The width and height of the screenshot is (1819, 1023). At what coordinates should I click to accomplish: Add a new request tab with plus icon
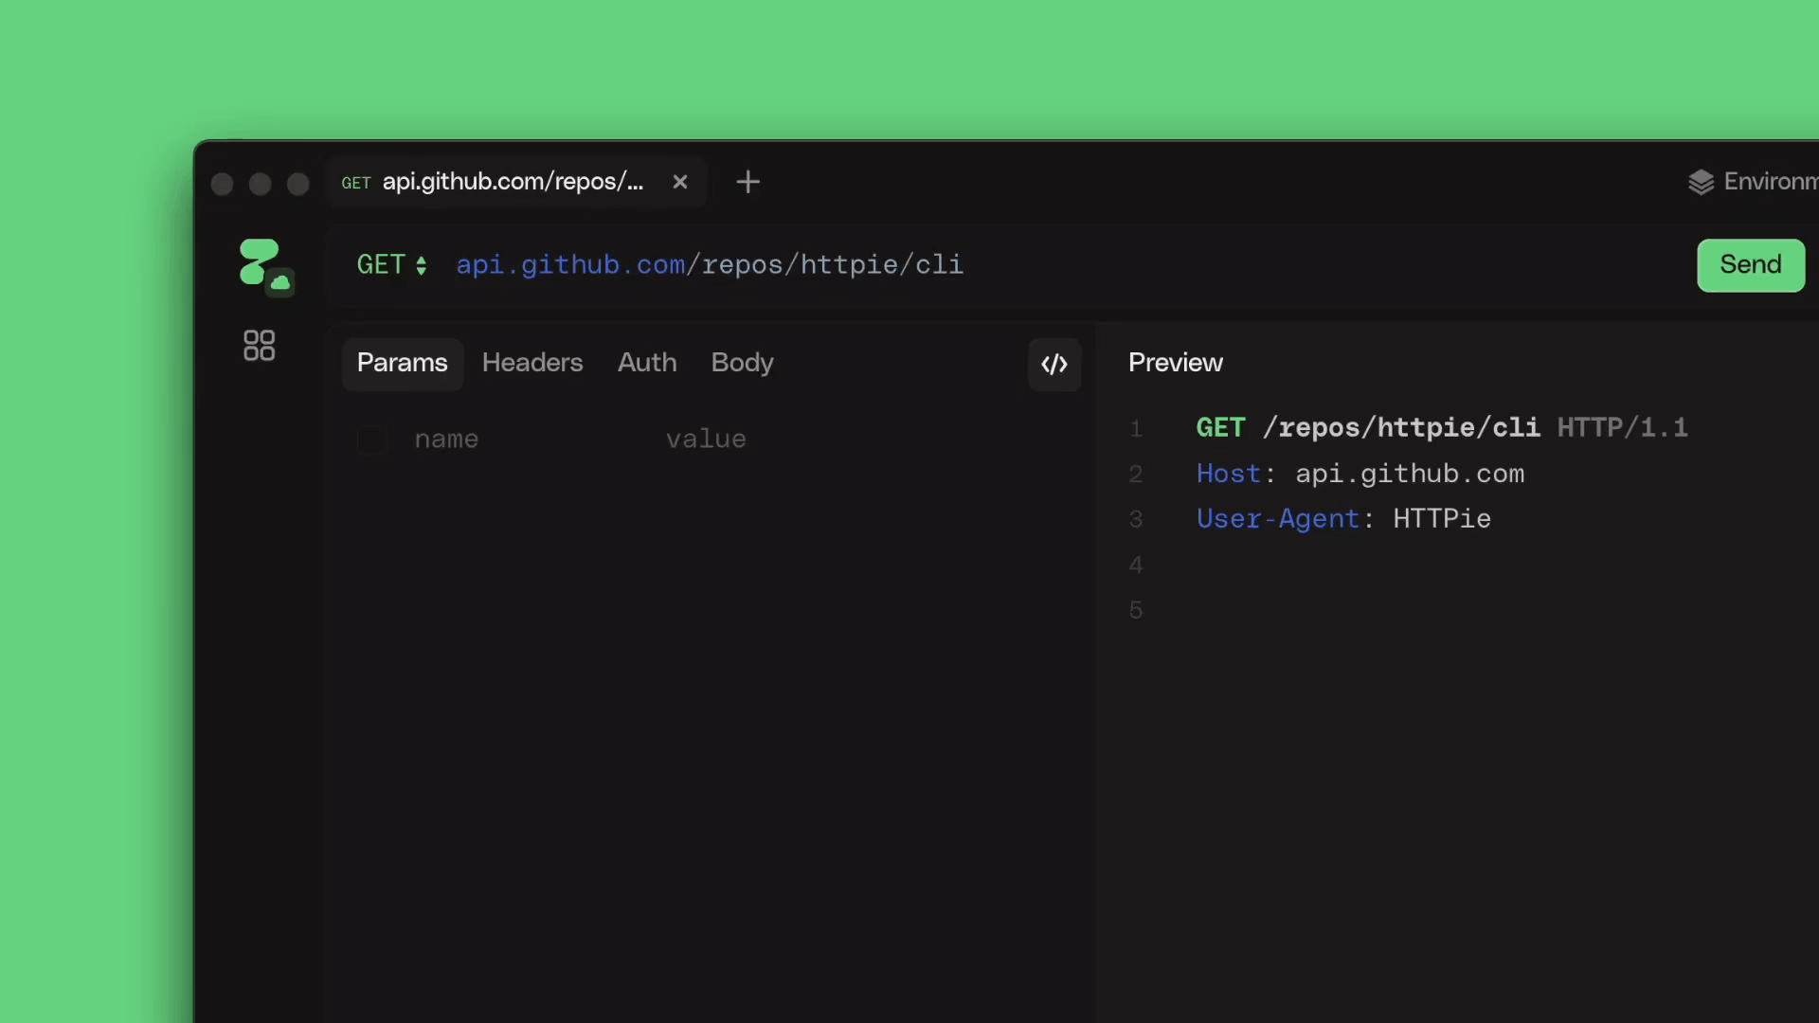pos(747,182)
